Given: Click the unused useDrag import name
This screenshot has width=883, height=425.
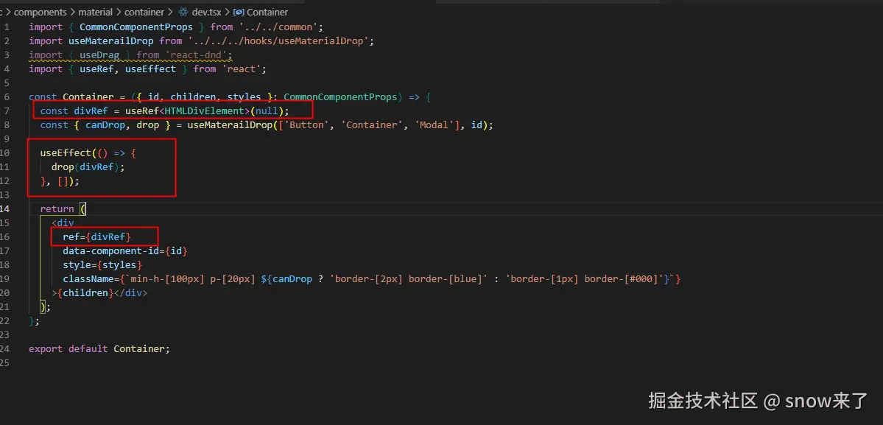Looking at the screenshot, I should (x=99, y=55).
